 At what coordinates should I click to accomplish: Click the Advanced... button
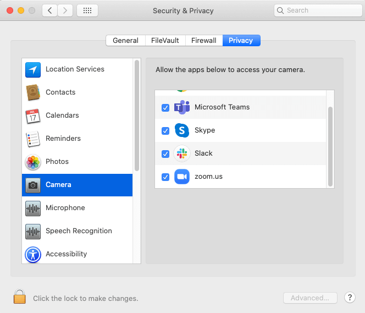click(x=310, y=298)
